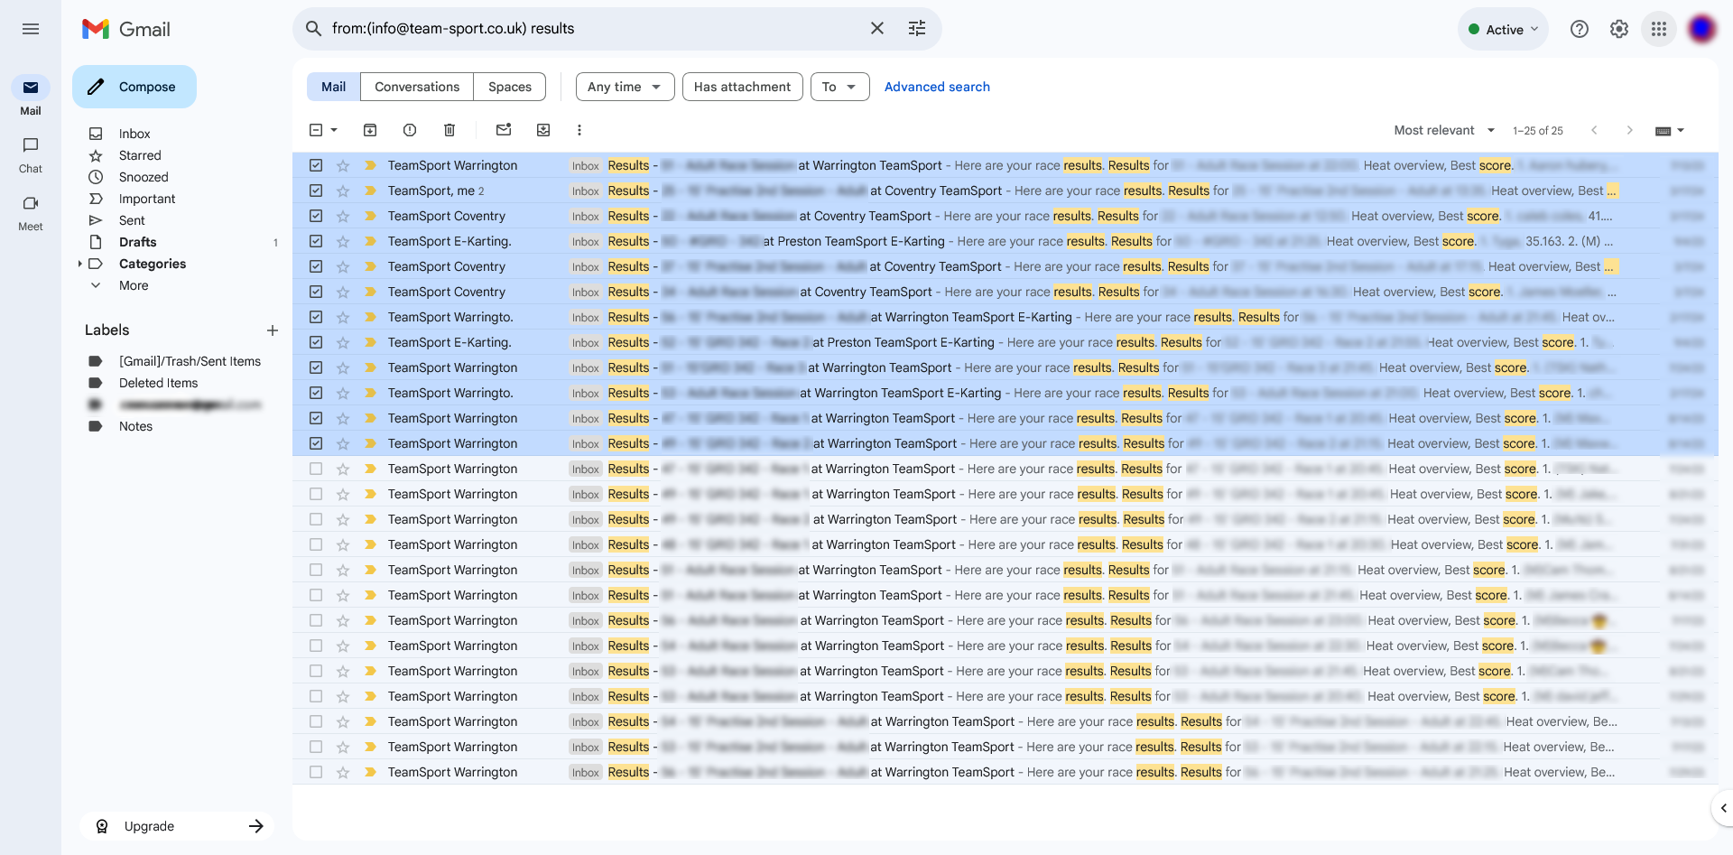Open the Any time filter dropdown
Screen dimensions: 1733x855
point(625,87)
